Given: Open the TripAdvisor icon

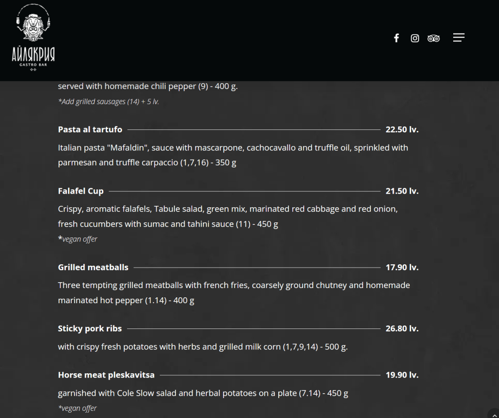Looking at the screenshot, I should tap(433, 38).
